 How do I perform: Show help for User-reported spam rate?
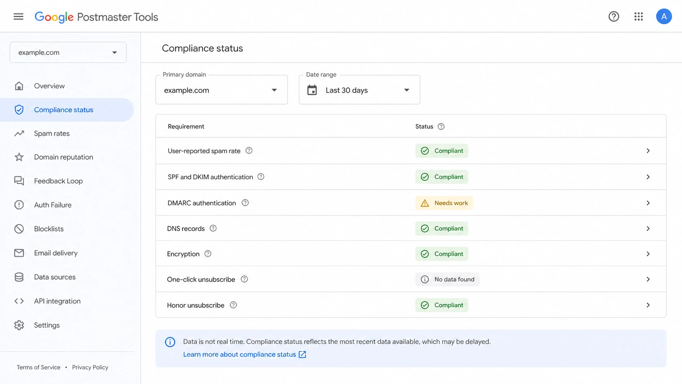click(249, 151)
